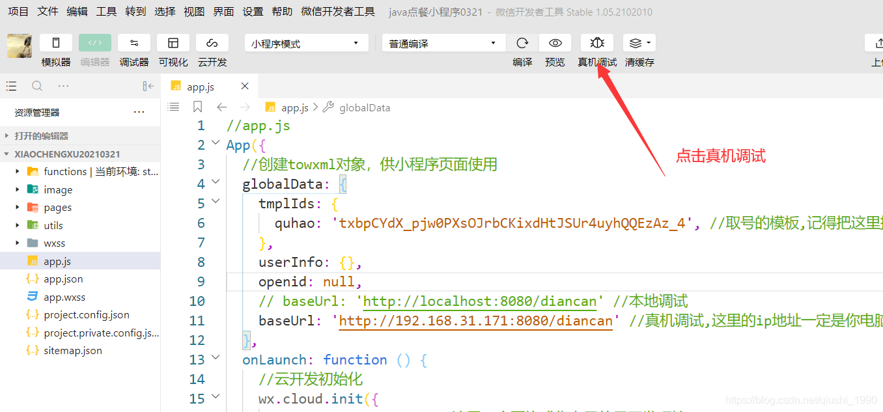This screenshot has width=883, height=412.
Task: Navigate forward with the right arrow
Action: [x=245, y=107]
